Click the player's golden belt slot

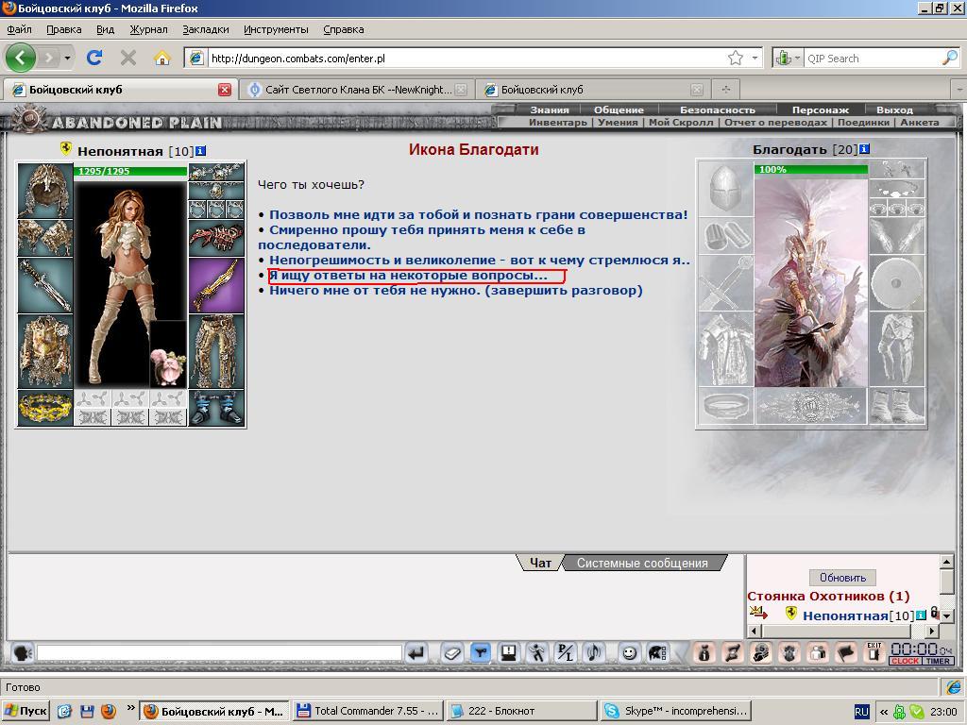(45, 408)
